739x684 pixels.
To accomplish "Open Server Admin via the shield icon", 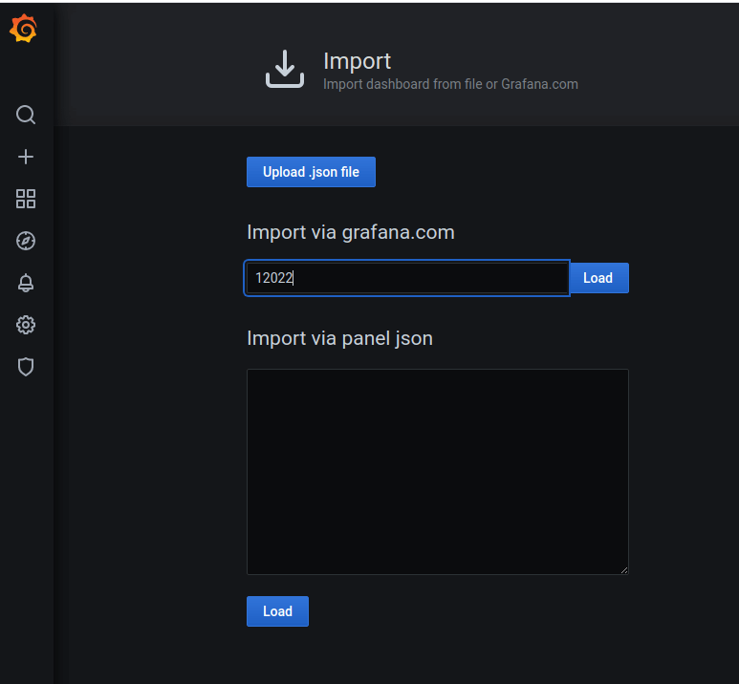I will 26,367.
